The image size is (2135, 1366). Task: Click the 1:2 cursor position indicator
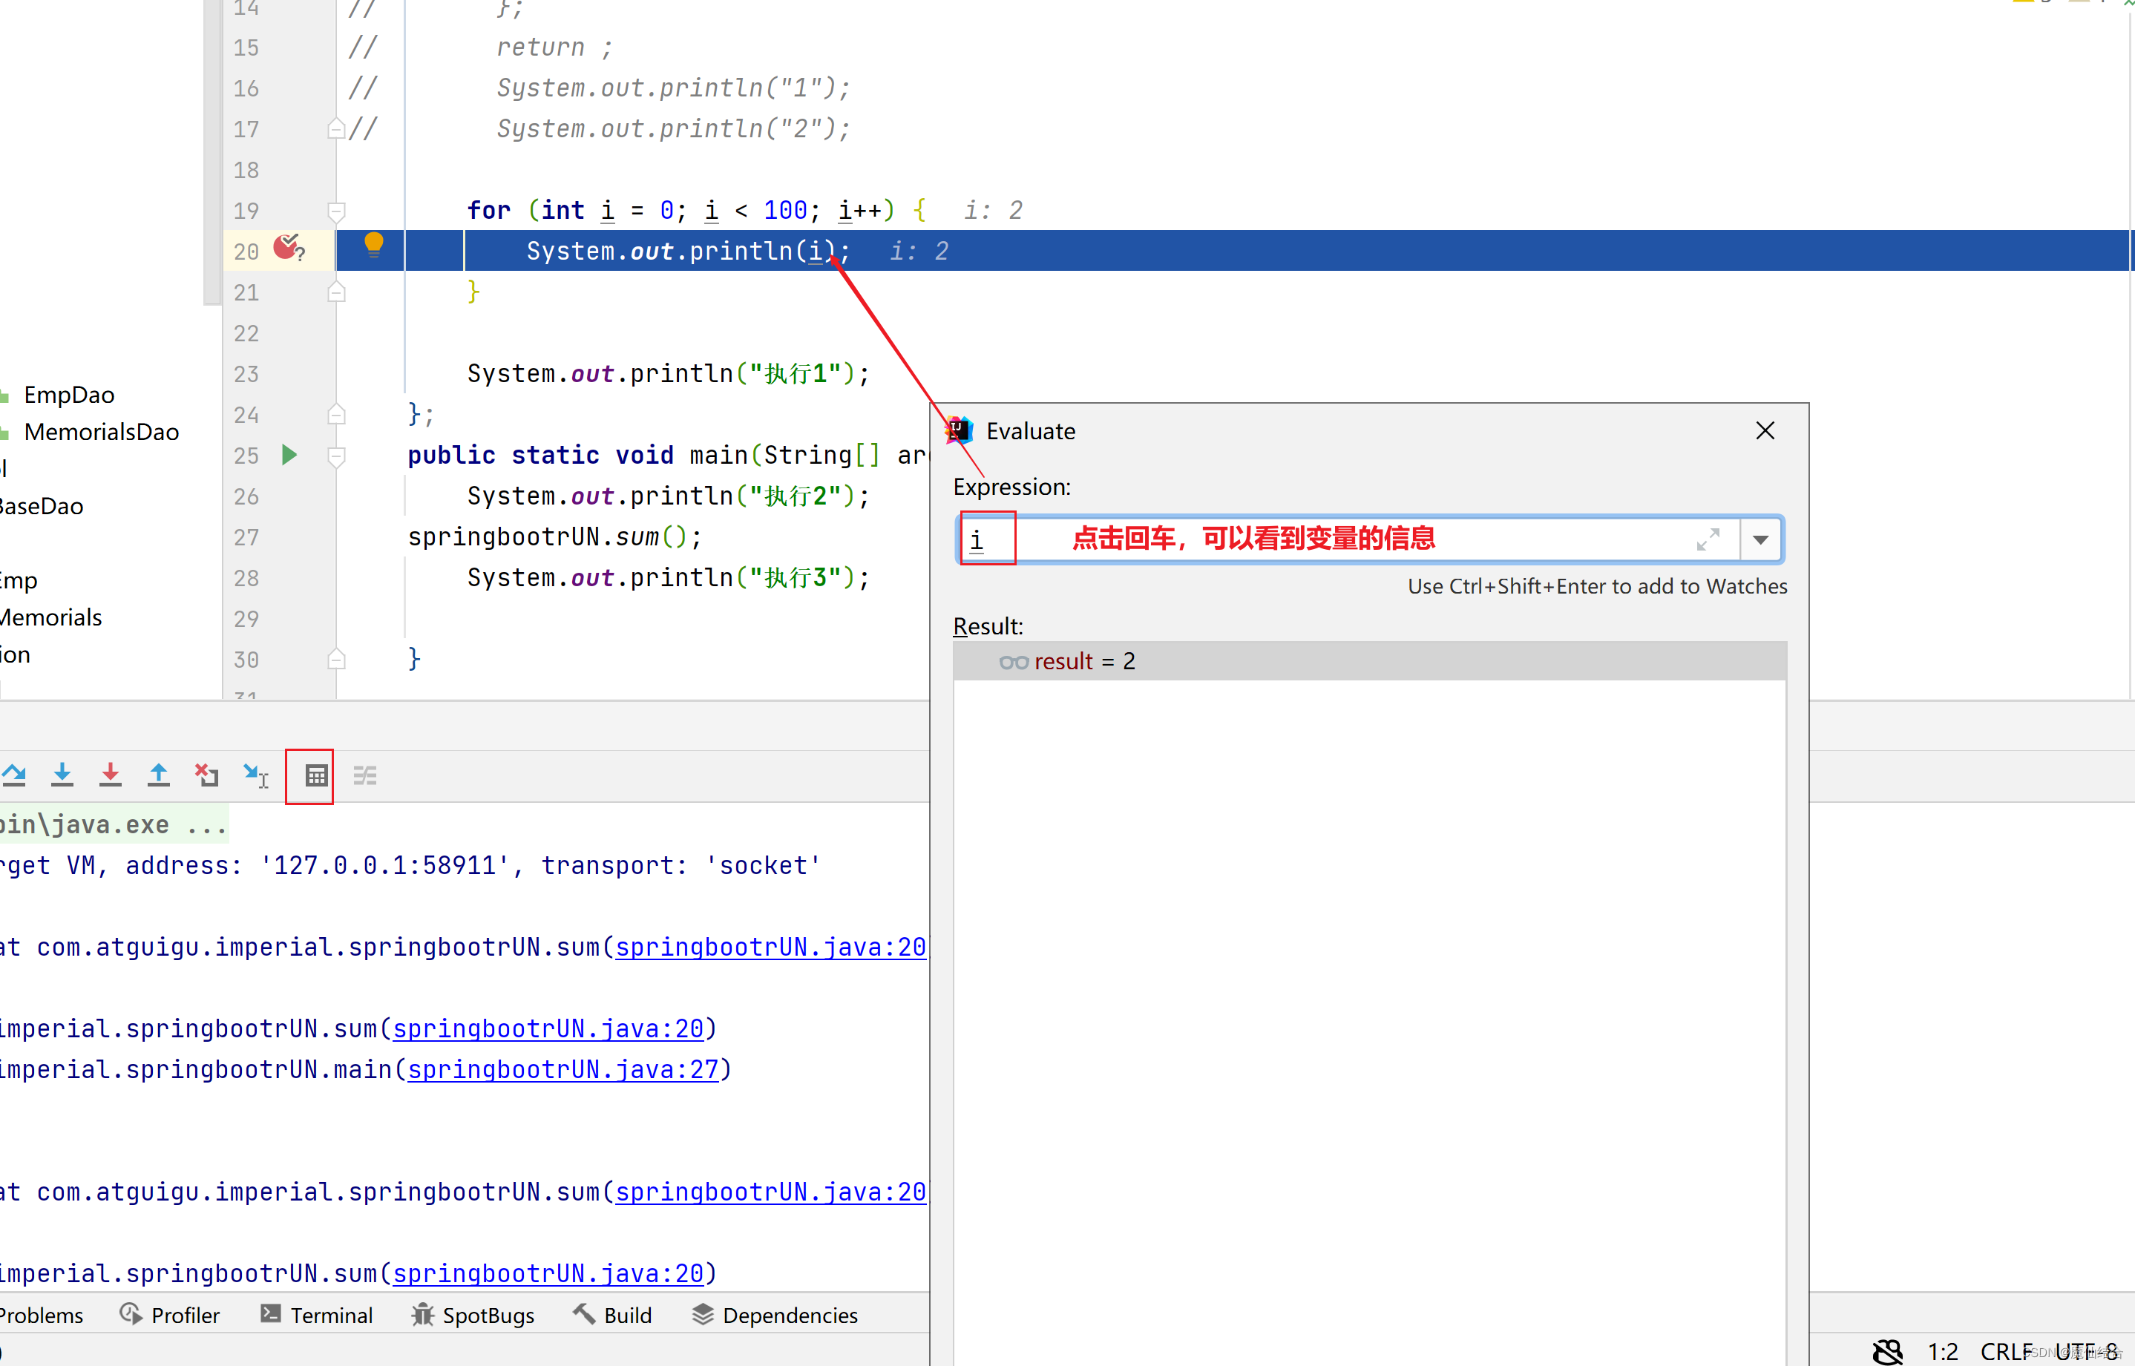pyautogui.click(x=1943, y=1351)
